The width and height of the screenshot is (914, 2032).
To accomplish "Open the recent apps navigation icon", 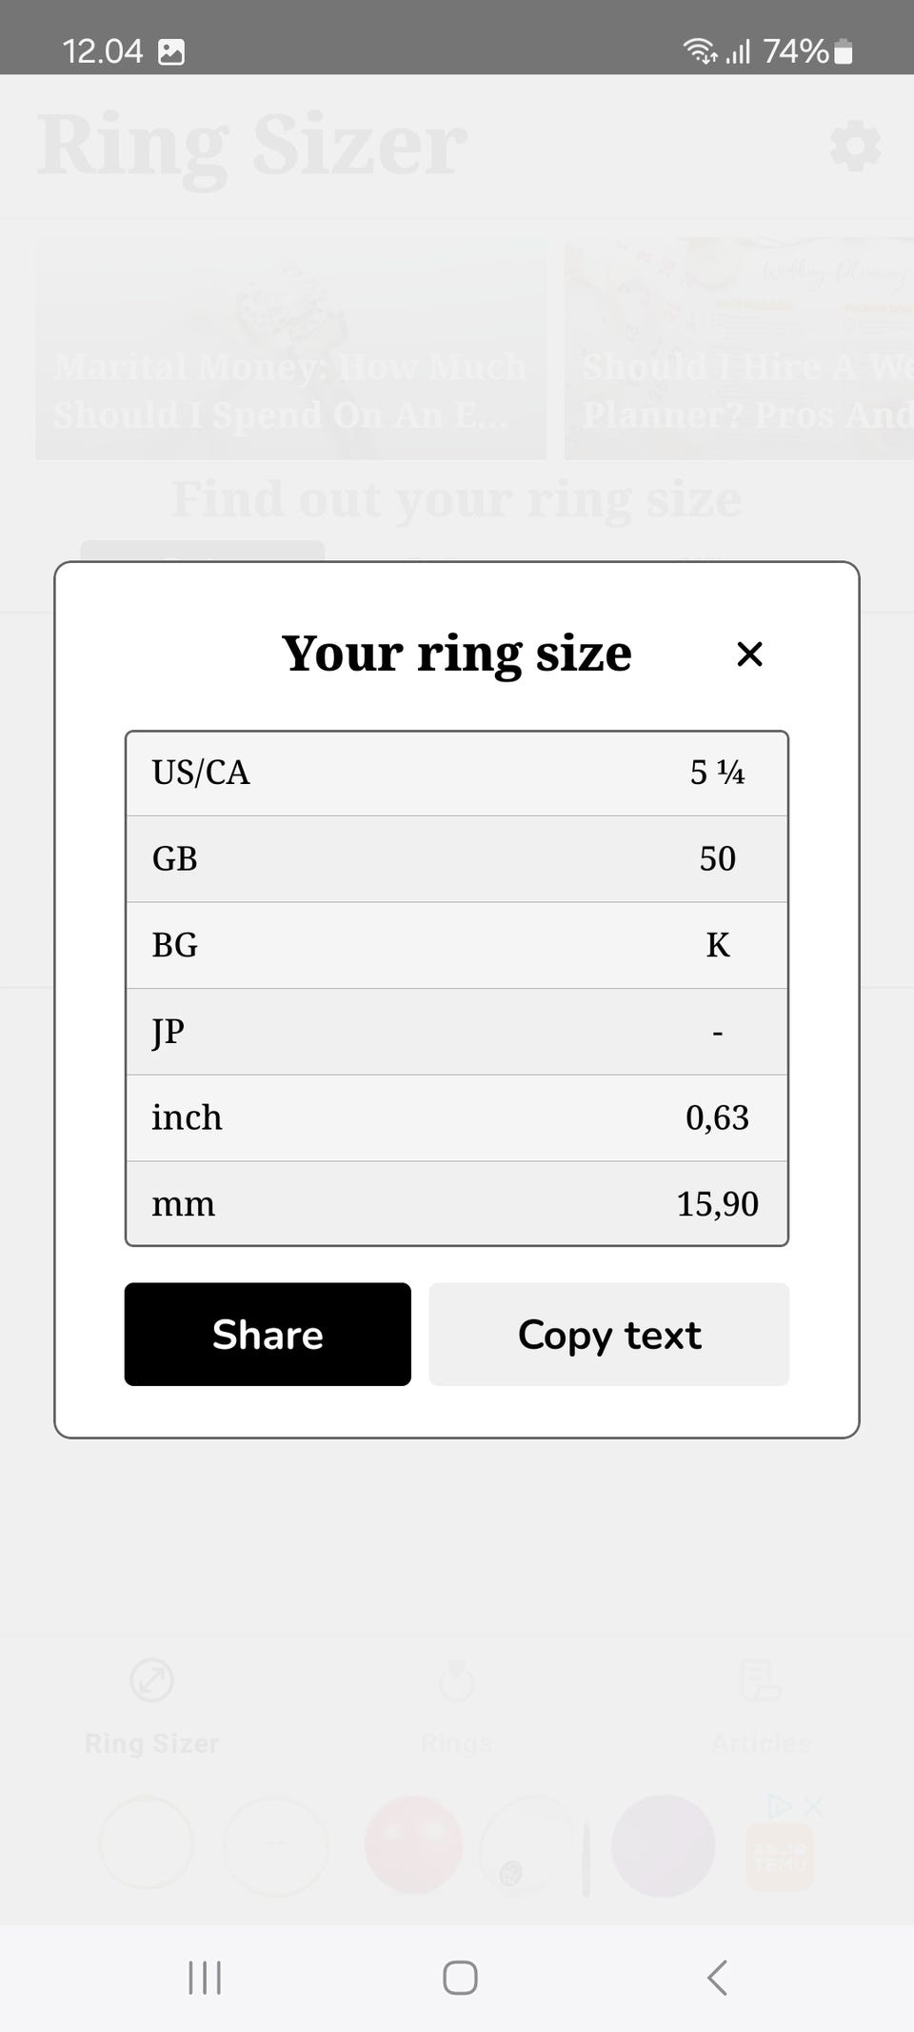I will [x=205, y=1978].
